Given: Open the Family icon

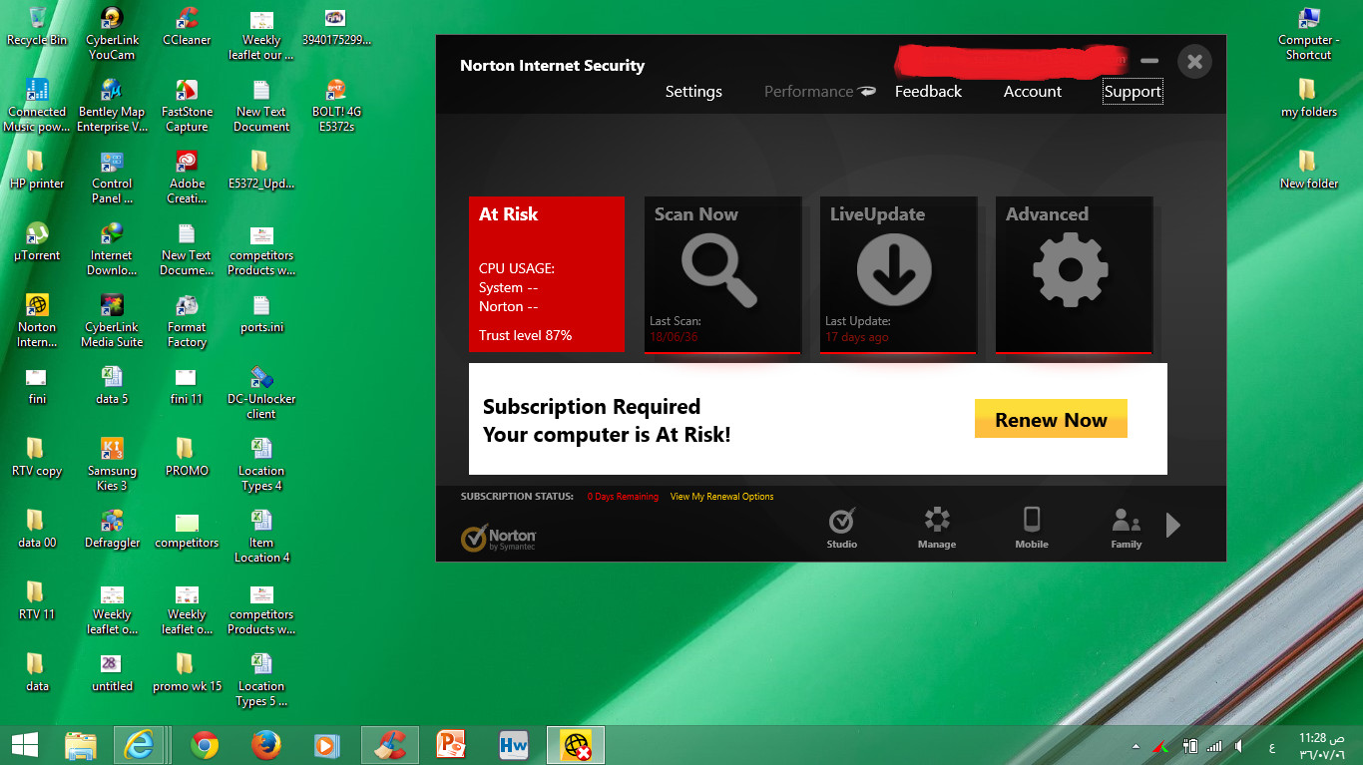Looking at the screenshot, I should click(1127, 528).
